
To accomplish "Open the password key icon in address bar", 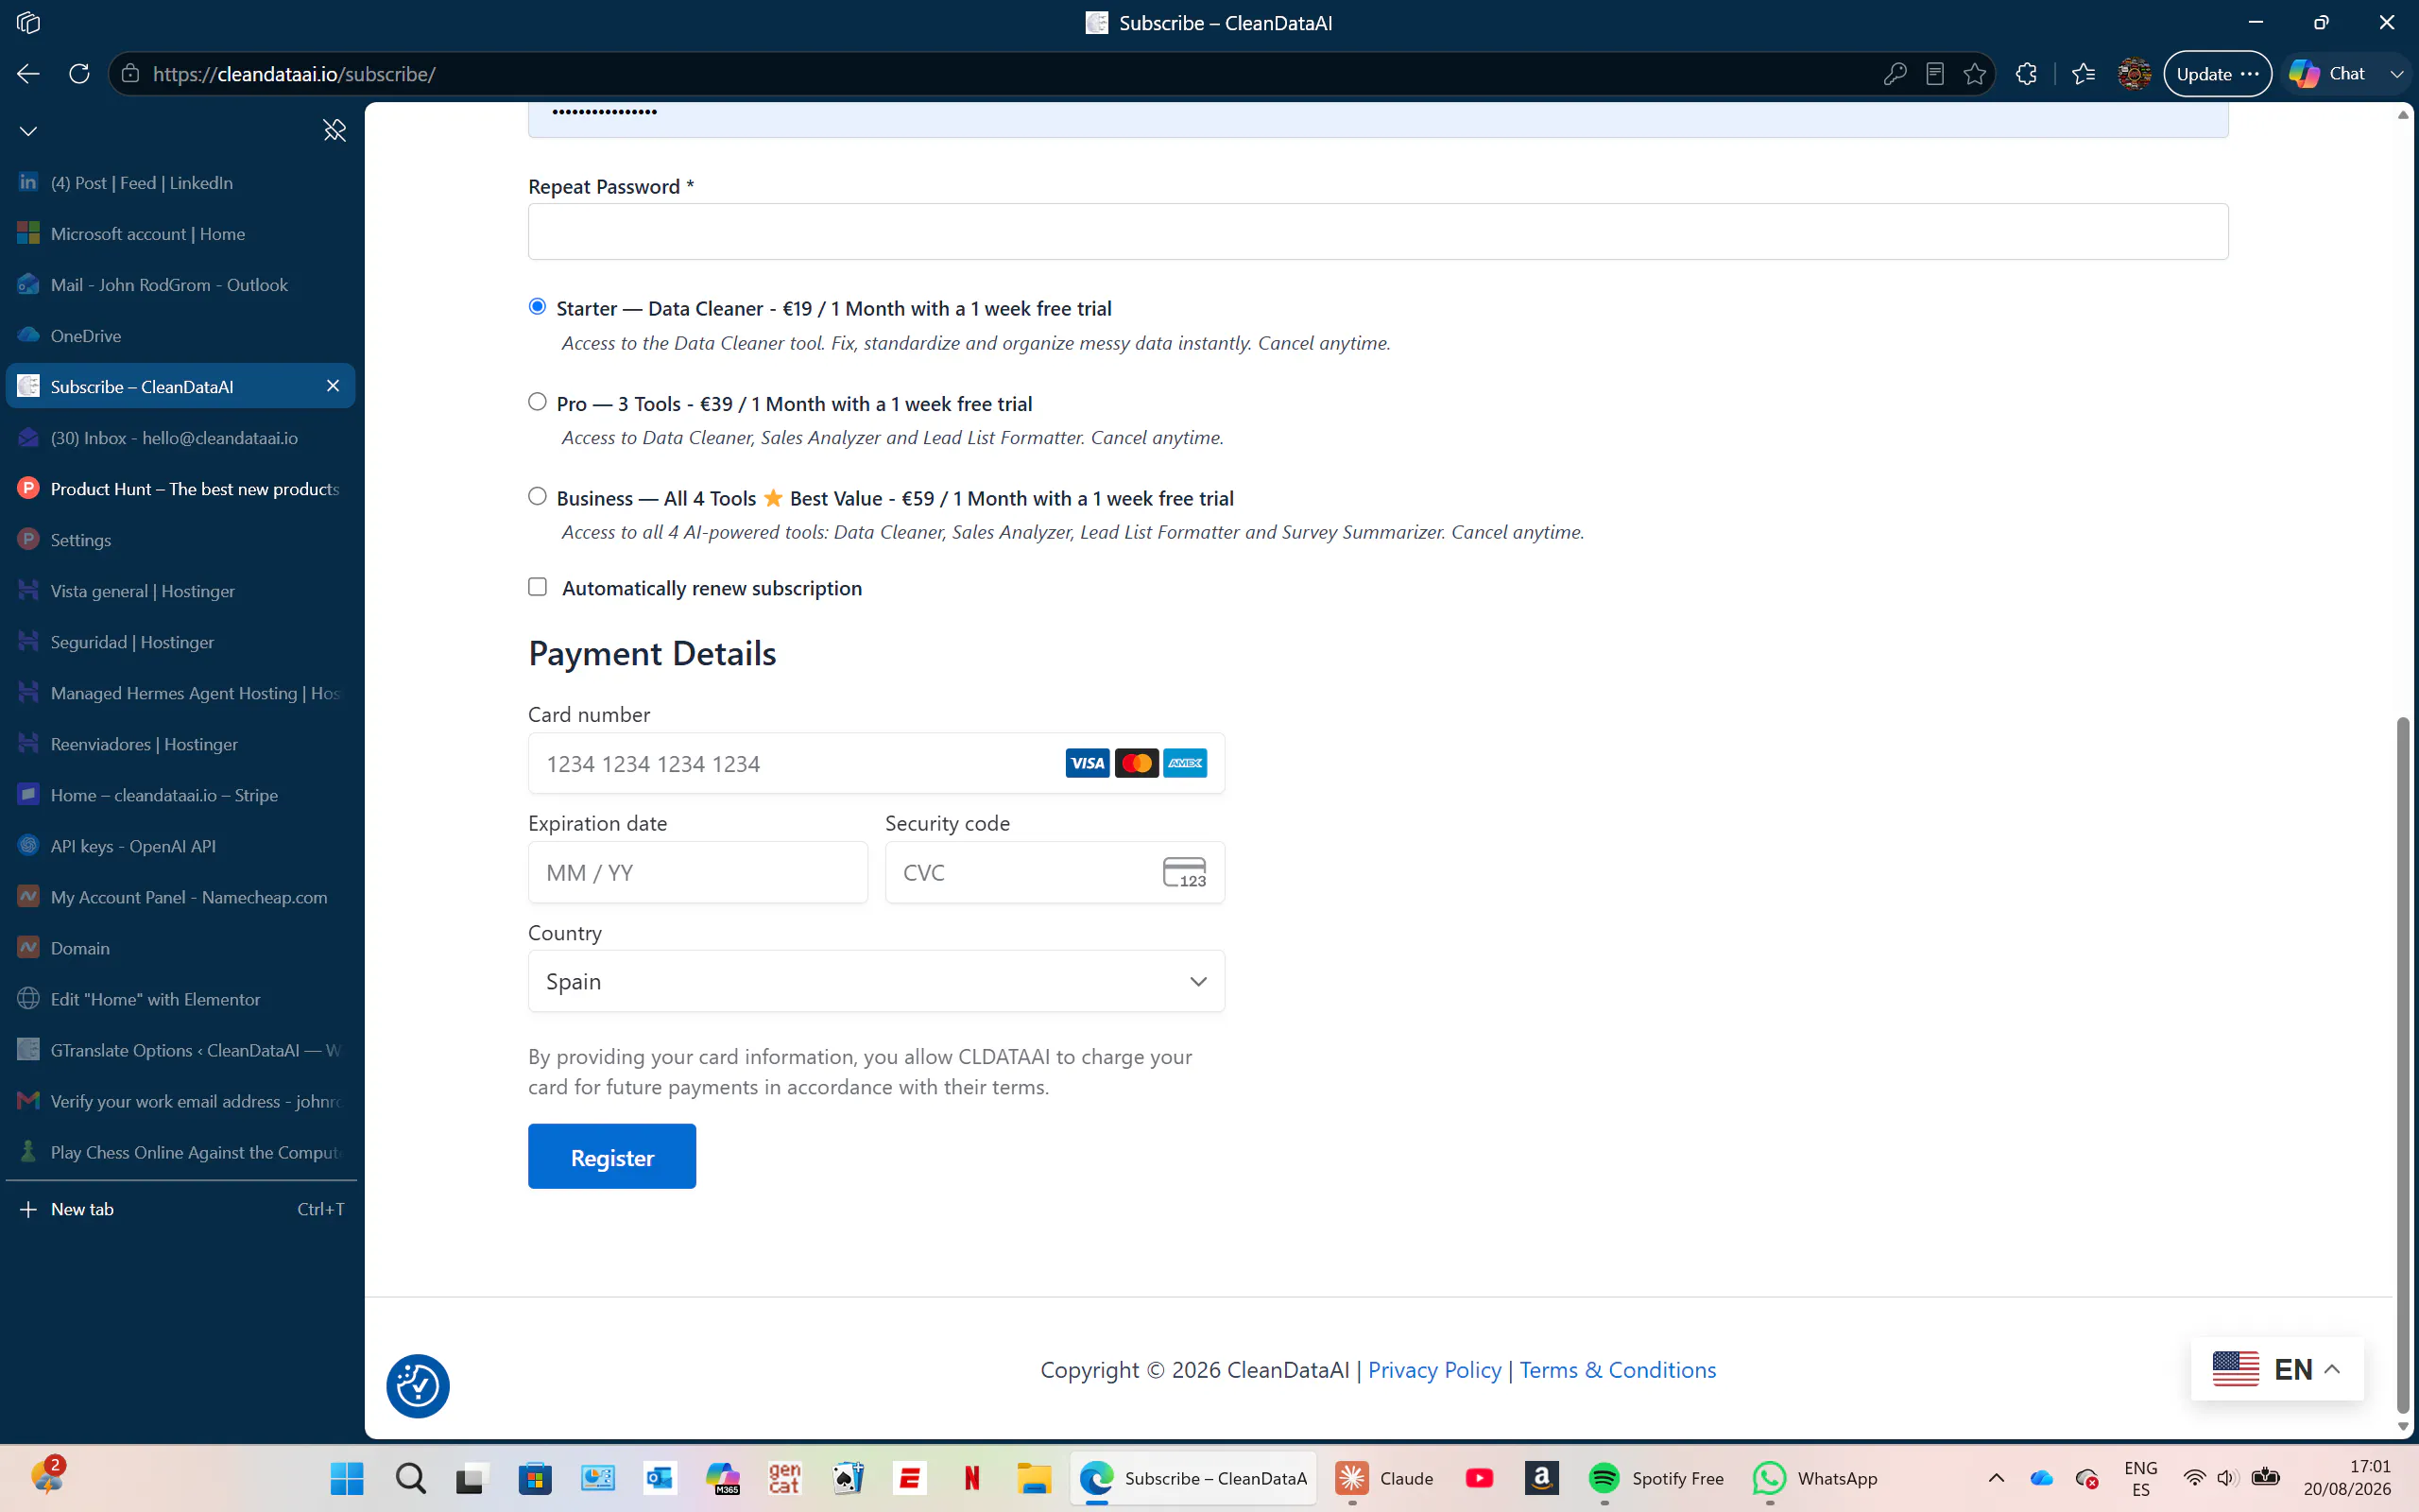I will pos(1895,74).
